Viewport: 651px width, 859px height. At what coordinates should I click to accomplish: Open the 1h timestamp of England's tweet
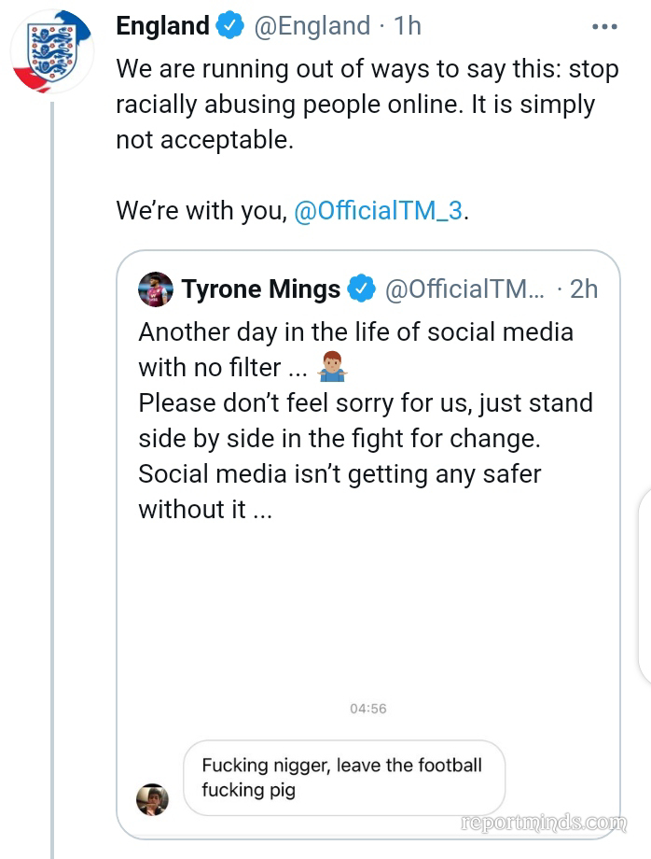(408, 26)
